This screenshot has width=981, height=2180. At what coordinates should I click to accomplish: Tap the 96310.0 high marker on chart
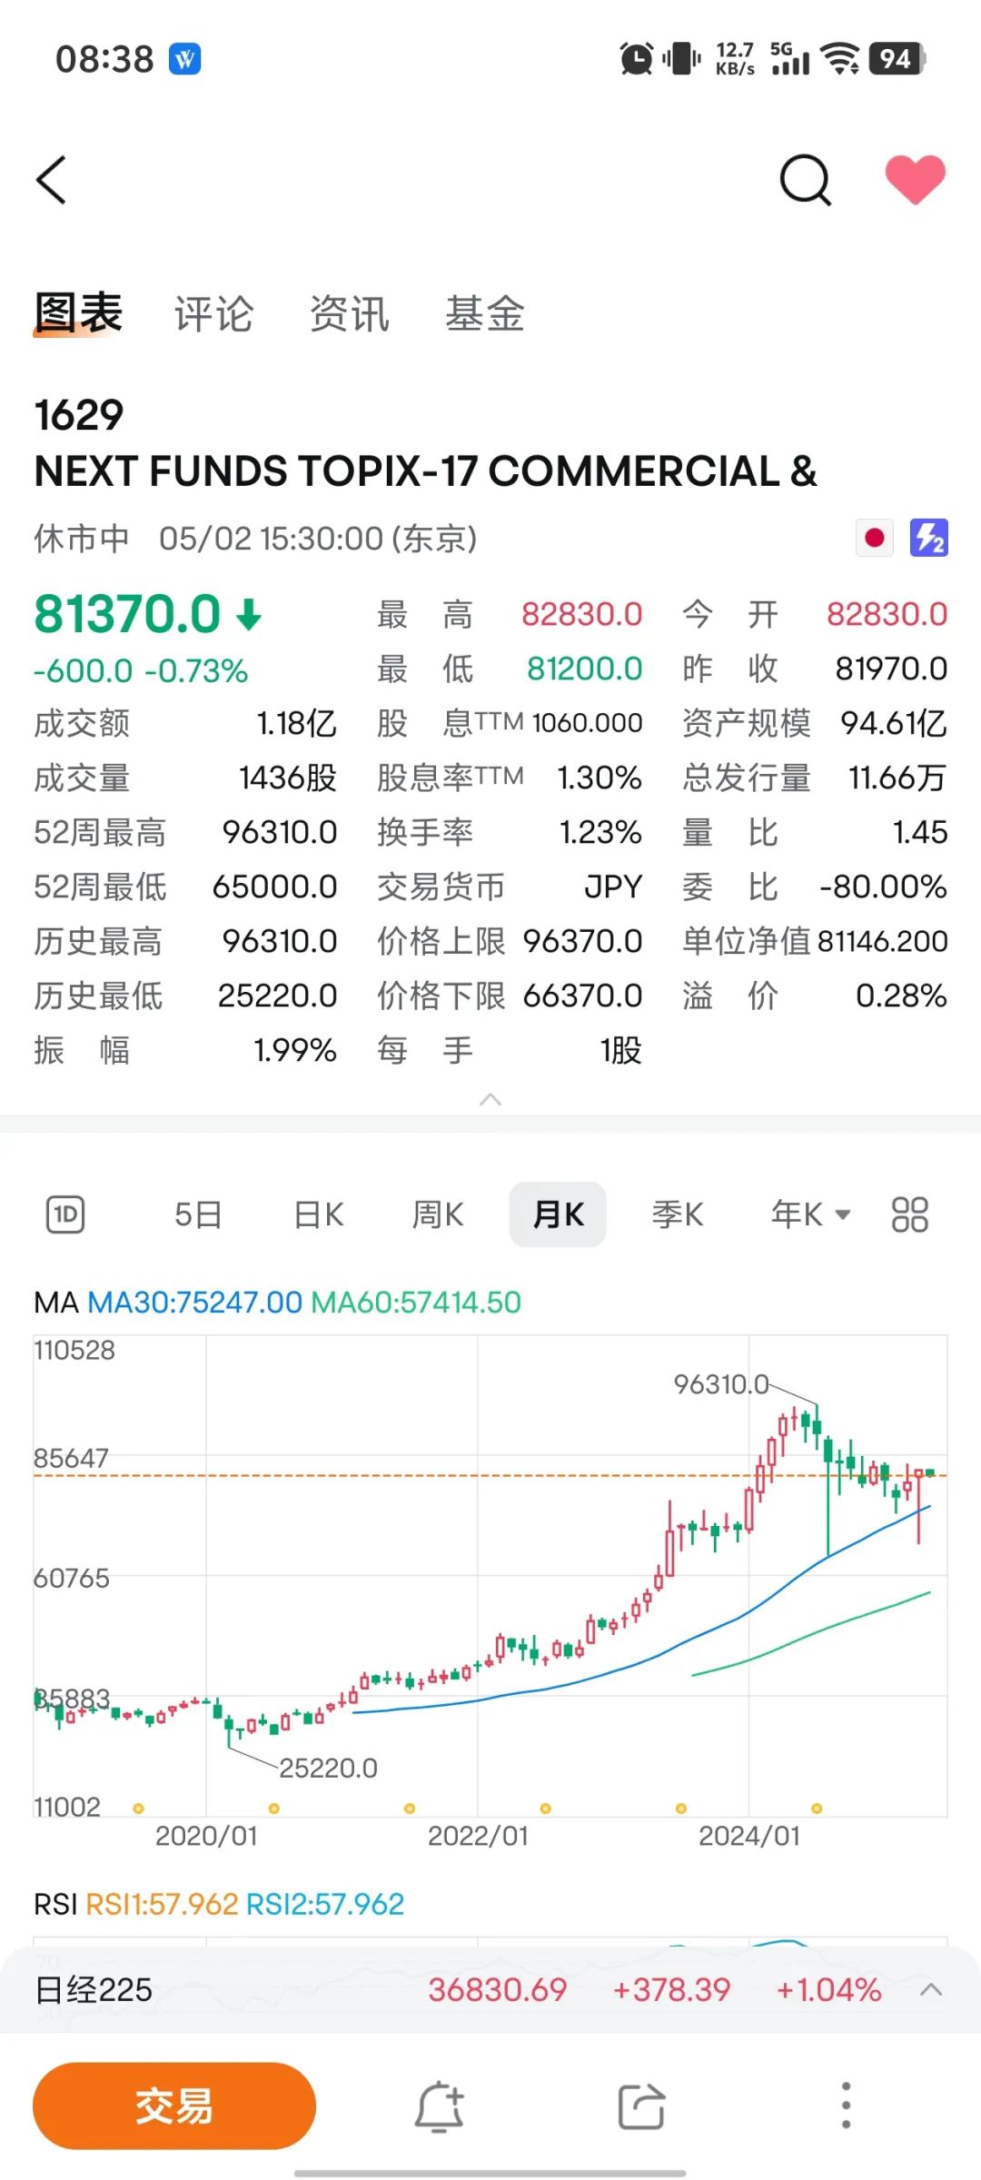(721, 1384)
